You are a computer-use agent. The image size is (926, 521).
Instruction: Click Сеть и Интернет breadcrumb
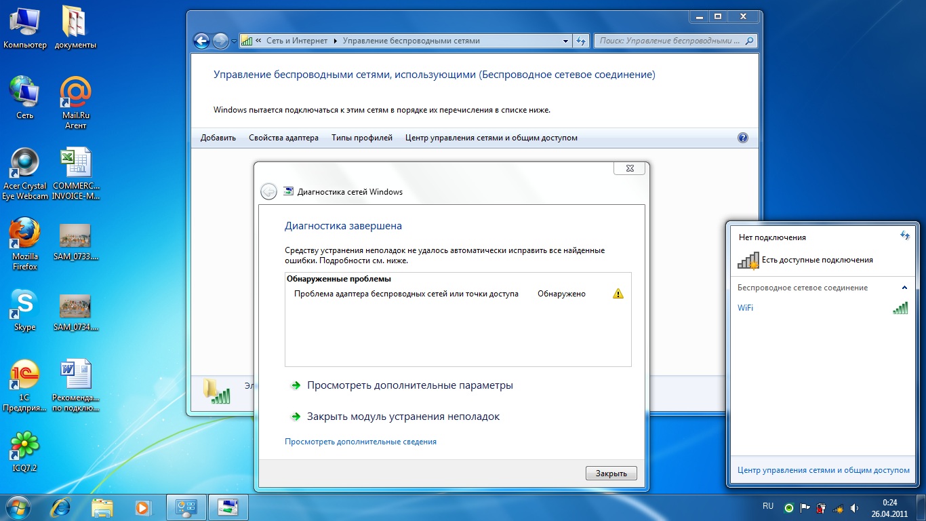pyautogui.click(x=297, y=41)
